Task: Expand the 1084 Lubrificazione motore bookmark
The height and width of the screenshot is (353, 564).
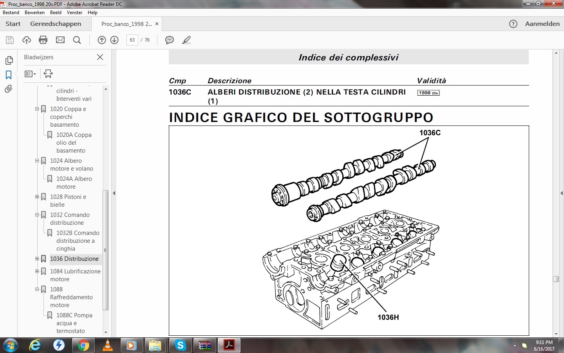Action: pyautogui.click(x=37, y=271)
